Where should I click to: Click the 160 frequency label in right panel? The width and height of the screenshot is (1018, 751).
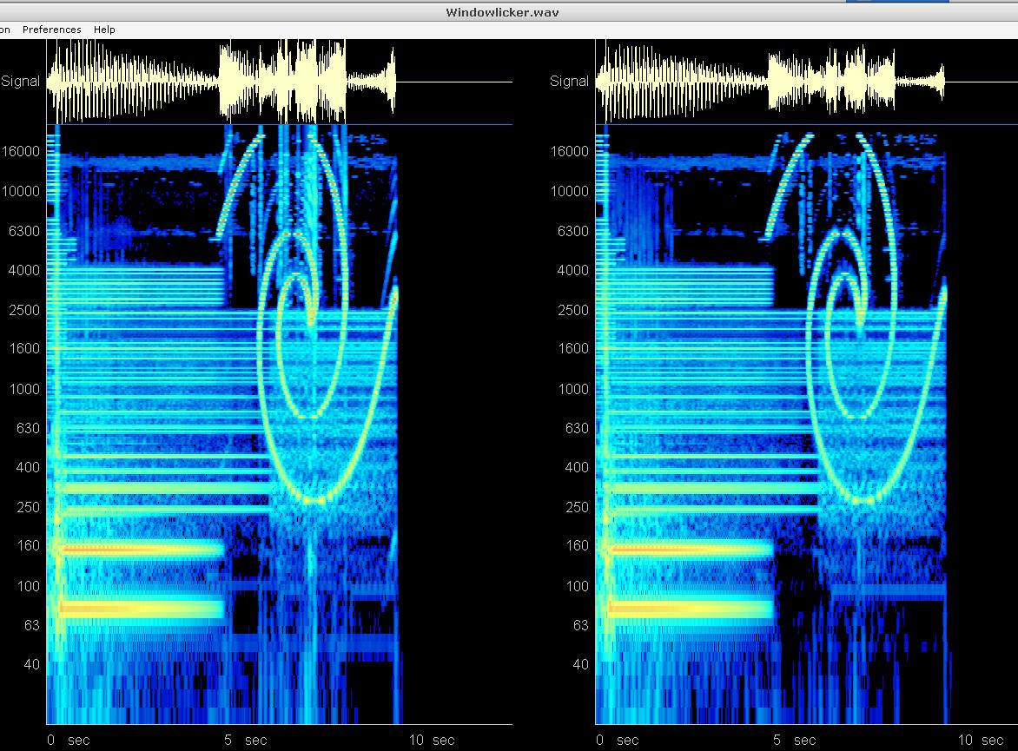coord(577,546)
